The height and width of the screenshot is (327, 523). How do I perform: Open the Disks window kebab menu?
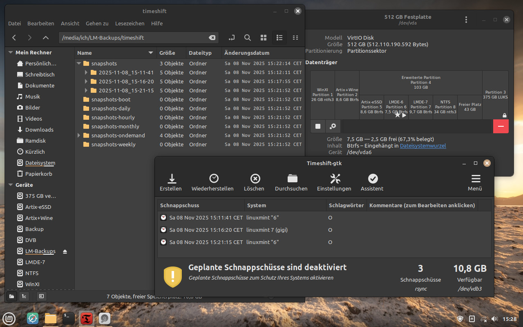tap(466, 20)
